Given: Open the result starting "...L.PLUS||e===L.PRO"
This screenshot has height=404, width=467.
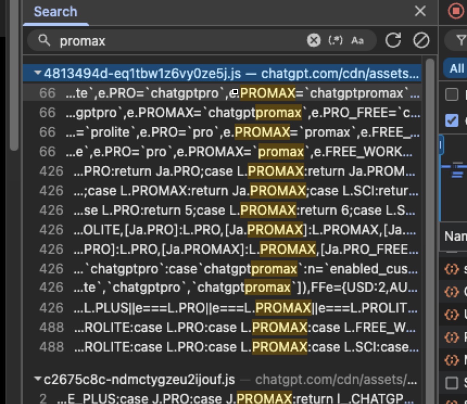Looking at the screenshot, I should coord(222,308).
